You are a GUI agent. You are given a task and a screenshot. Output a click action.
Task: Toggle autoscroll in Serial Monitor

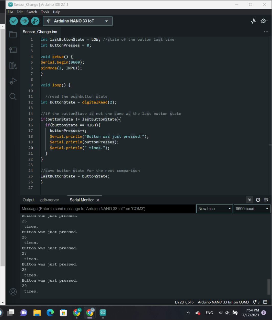250,200
